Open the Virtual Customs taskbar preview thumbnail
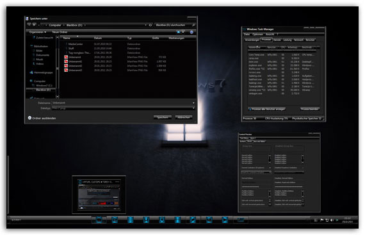This screenshot has width=365, height=235. coord(99,195)
